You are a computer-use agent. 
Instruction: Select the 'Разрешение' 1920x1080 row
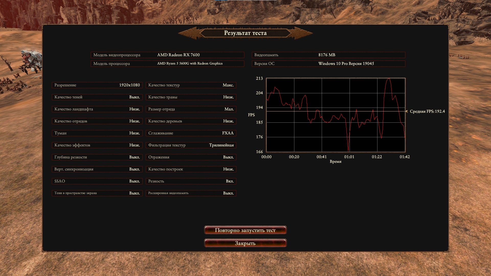pyautogui.click(x=97, y=85)
